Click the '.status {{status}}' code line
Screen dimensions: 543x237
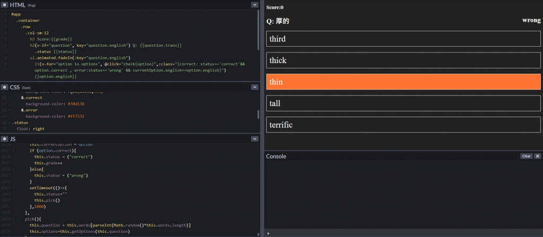coord(55,51)
